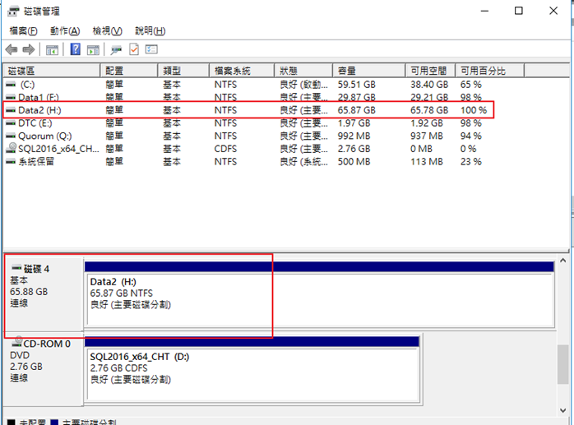The width and height of the screenshot is (574, 425).
Task: Click the checkmark document toolbar icon
Action: pos(133,49)
